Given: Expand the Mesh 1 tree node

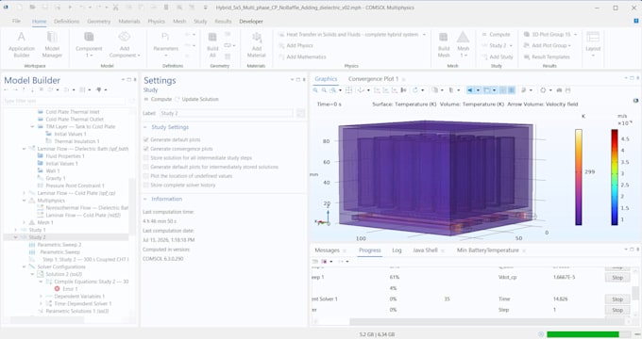Looking at the screenshot, I should click(25, 222).
